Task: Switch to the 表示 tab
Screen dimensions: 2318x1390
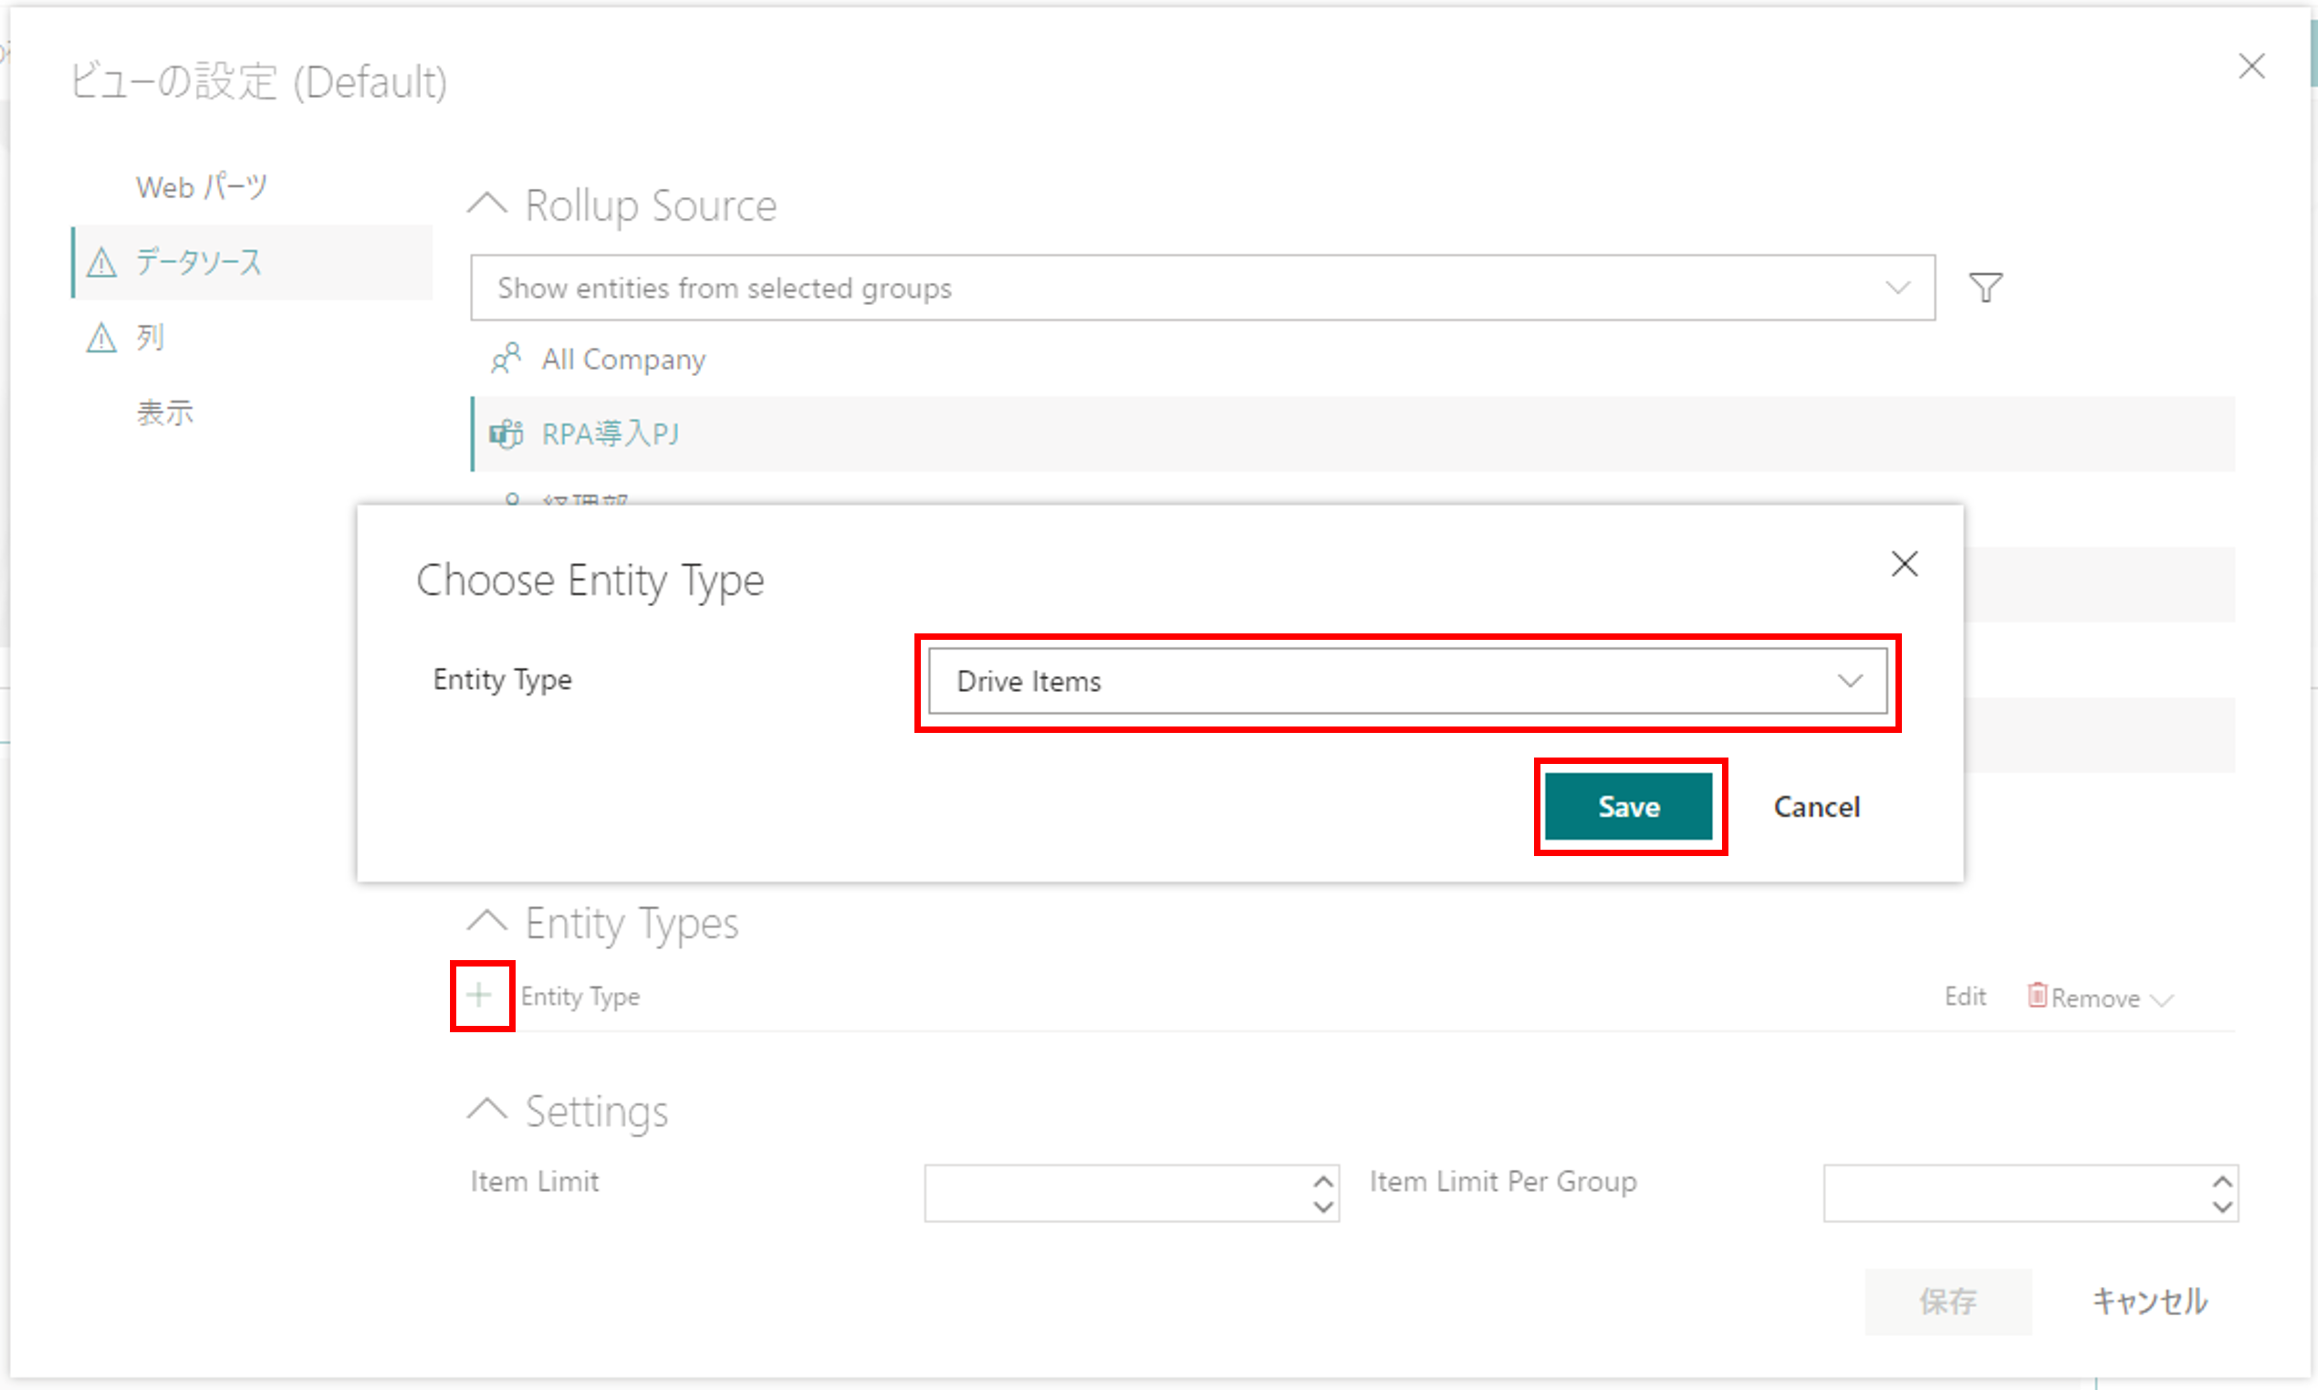Action: [x=165, y=413]
